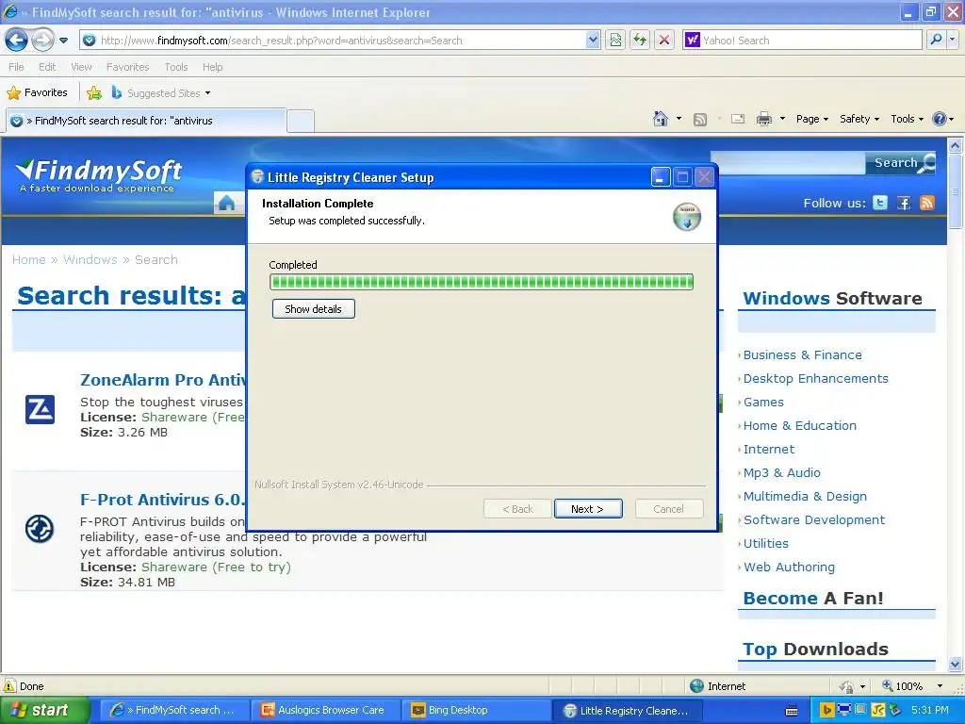
Task: Click Little Registry Cleaner taskbar button
Action: 627,711
